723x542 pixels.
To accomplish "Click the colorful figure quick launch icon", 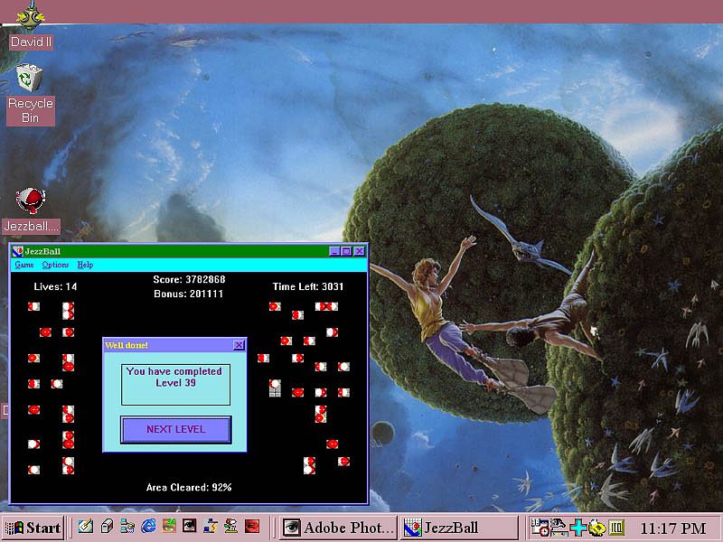I will (x=211, y=527).
